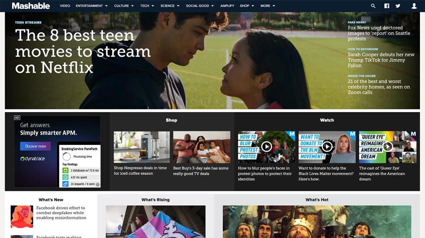Screen dimensions: 425x238
Task: Expand the Shop dropdown arrow in navbar
Action: coord(252,6)
